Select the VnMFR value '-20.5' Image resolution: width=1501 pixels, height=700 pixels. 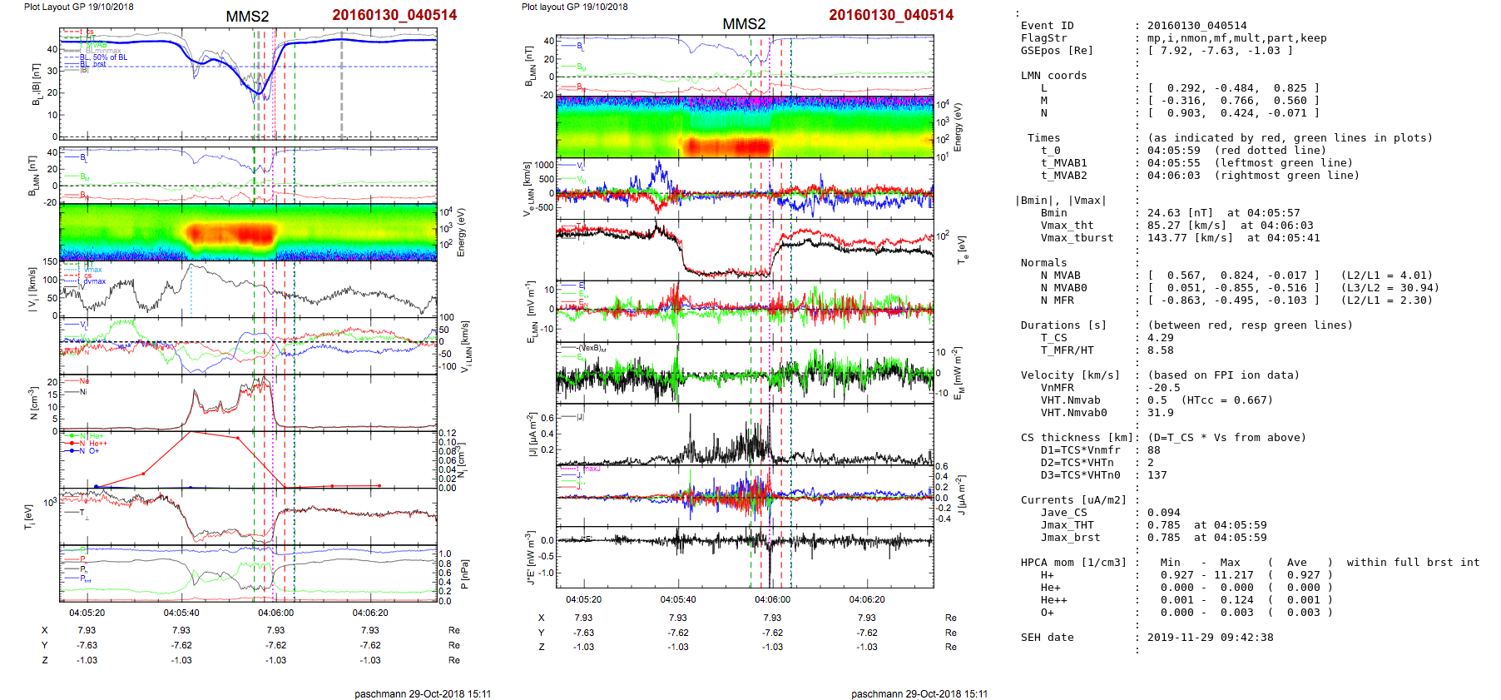coord(1163,388)
